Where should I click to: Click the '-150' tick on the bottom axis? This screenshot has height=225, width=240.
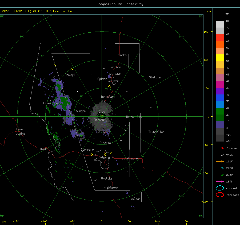coord(16,221)
